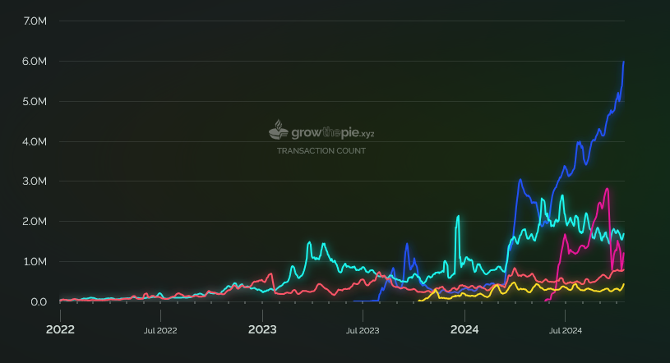Click the 3.0M y-axis label
This screenshot has width=670, height=363.
(x=35, y=181)
